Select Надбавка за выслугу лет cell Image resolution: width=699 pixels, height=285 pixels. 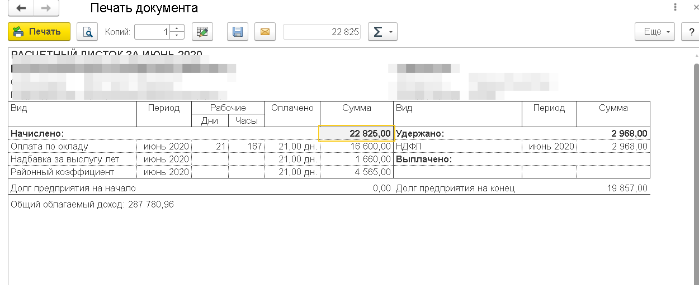(73, 160)
